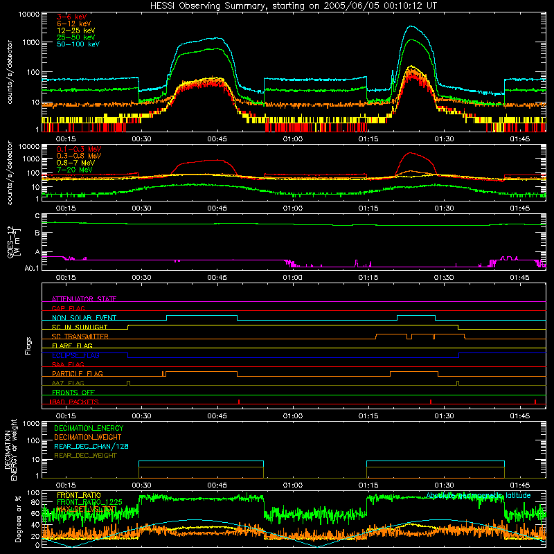Select the Degrees or % axis title
Screen dimensions: 554x554
point(18,519)
